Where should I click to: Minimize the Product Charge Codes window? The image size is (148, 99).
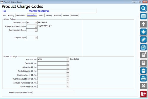[x=135, y=2]
